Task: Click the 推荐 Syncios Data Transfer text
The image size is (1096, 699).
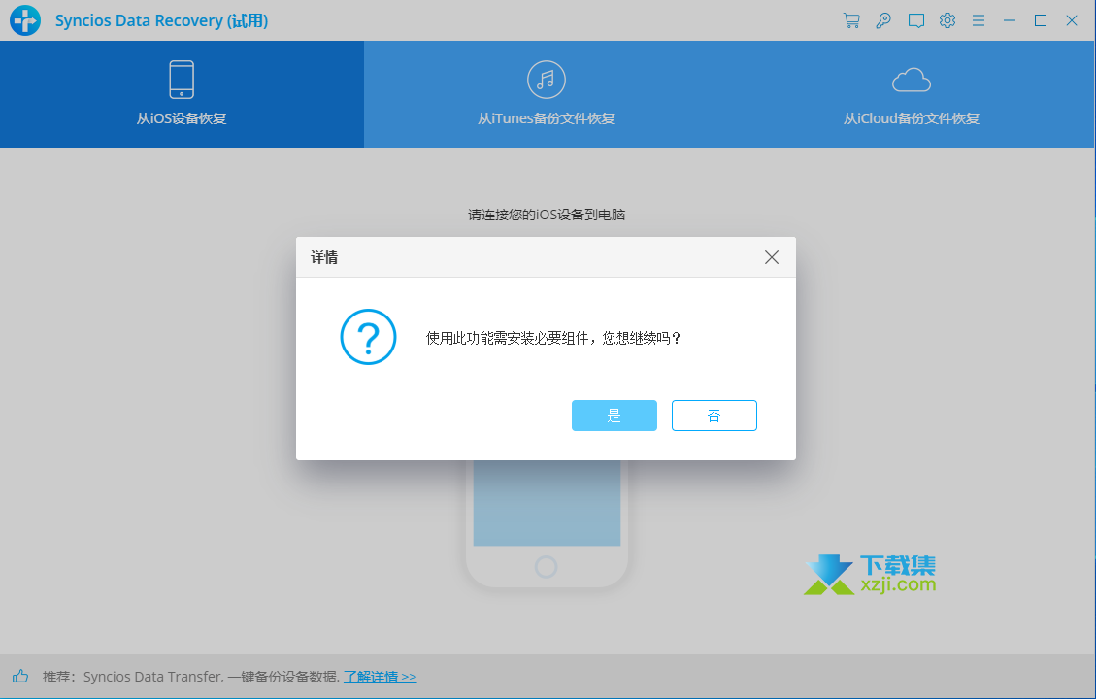Action: [191, 677]
